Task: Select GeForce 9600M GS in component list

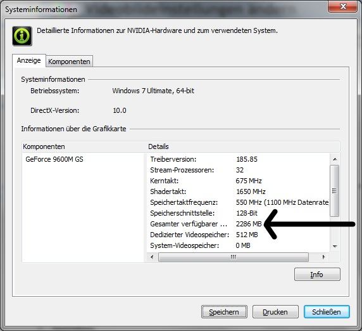Action: (x=54, y=159)
